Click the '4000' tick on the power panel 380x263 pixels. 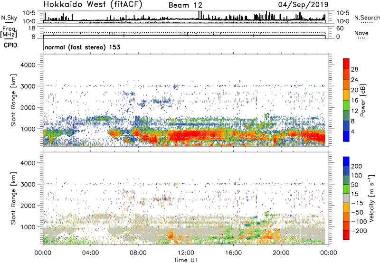coord(28,65)
